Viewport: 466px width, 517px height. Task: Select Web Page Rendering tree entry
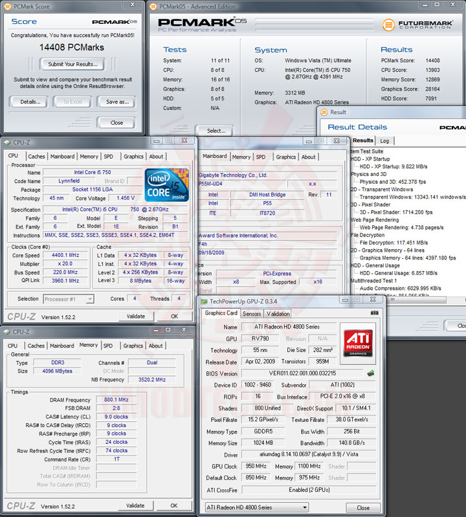[375, 220]
